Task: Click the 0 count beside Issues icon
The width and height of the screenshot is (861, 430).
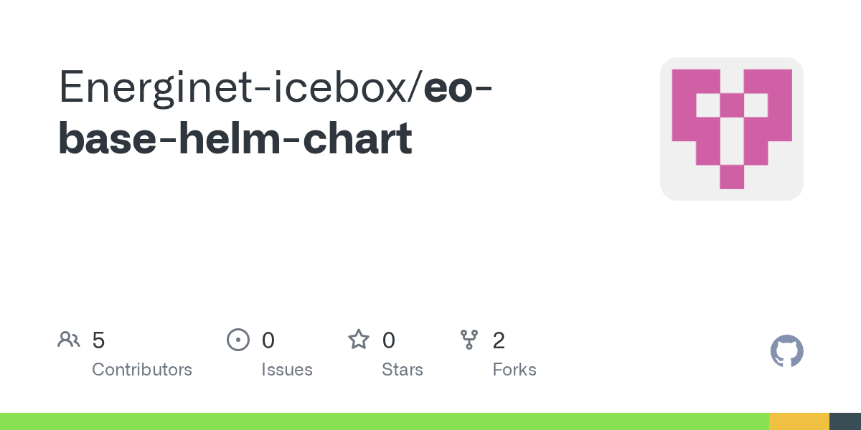Action: pos(268,340)
